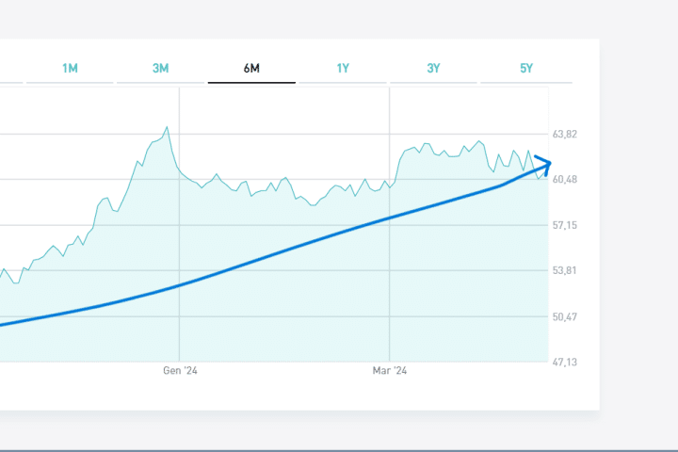
Task: Open the 3Y chart period
Action: pyautogui.click(x=433, y=69)
